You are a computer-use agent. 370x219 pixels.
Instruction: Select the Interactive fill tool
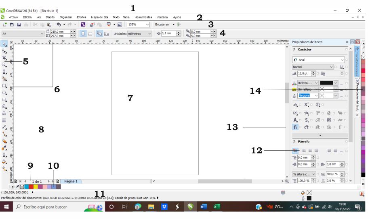(x=4, y=169)
